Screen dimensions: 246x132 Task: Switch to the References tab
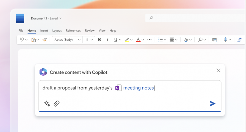tap(73, 31)
